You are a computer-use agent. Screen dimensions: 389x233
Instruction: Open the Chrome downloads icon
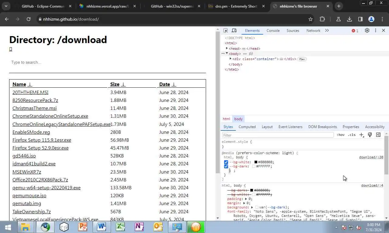click(349, 19)
